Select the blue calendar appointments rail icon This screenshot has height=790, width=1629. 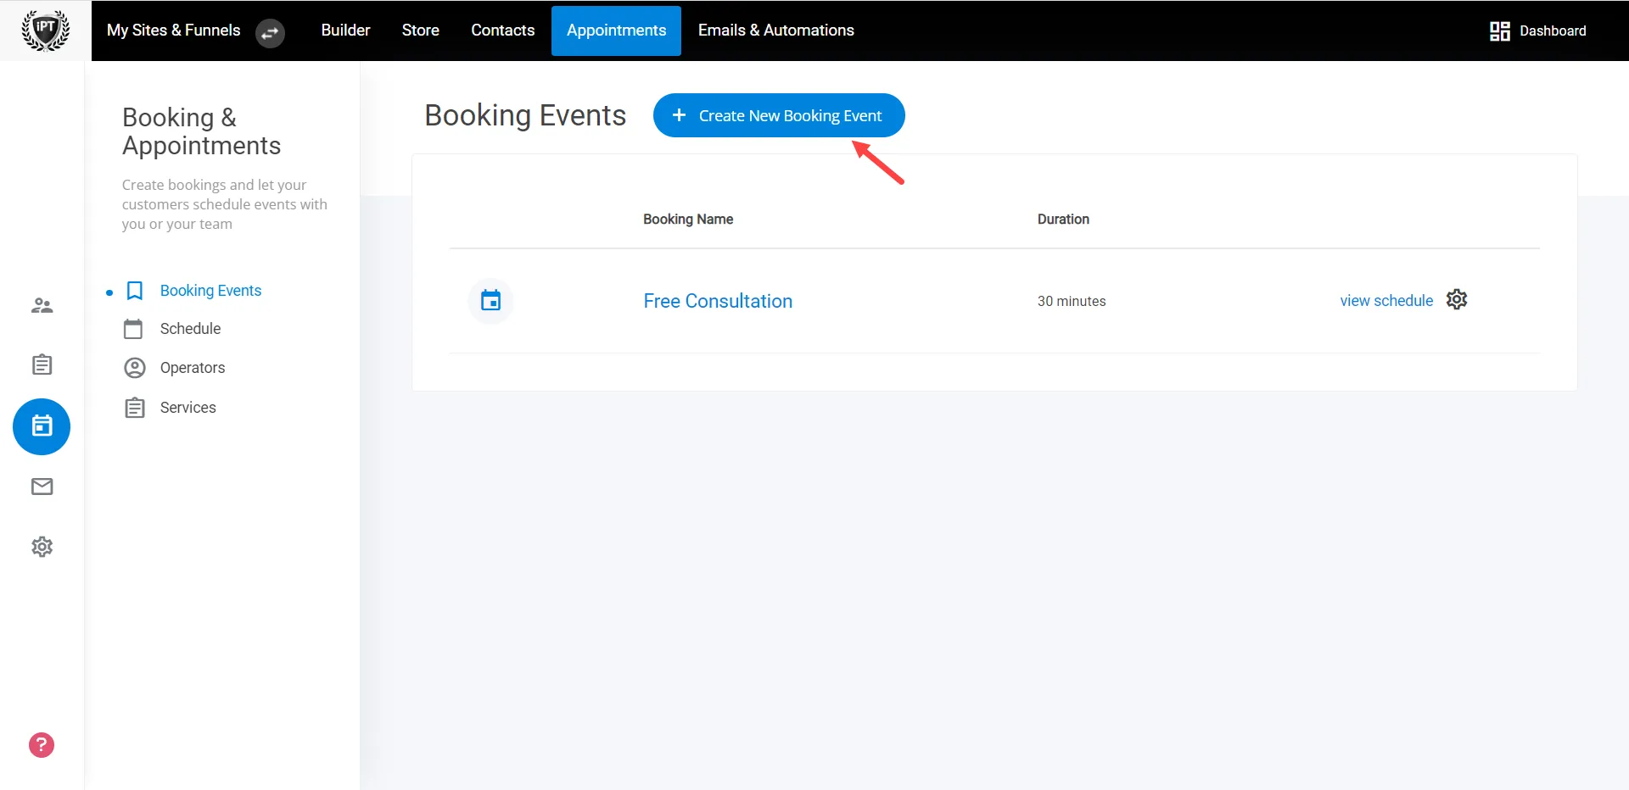coord(42,426)
